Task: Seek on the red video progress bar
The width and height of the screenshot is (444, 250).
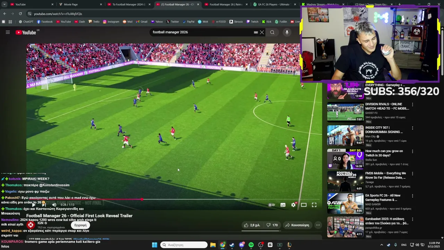Action: (x=173, y=199)
